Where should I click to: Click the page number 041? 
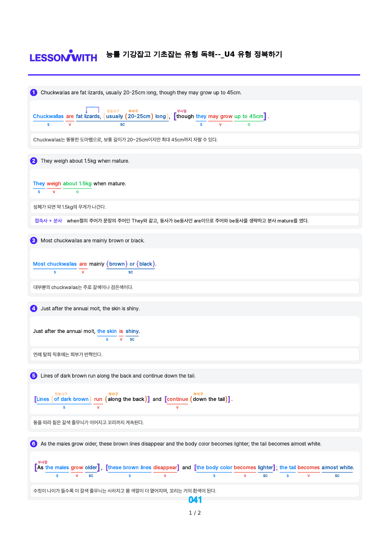click(x=195, y=500)
